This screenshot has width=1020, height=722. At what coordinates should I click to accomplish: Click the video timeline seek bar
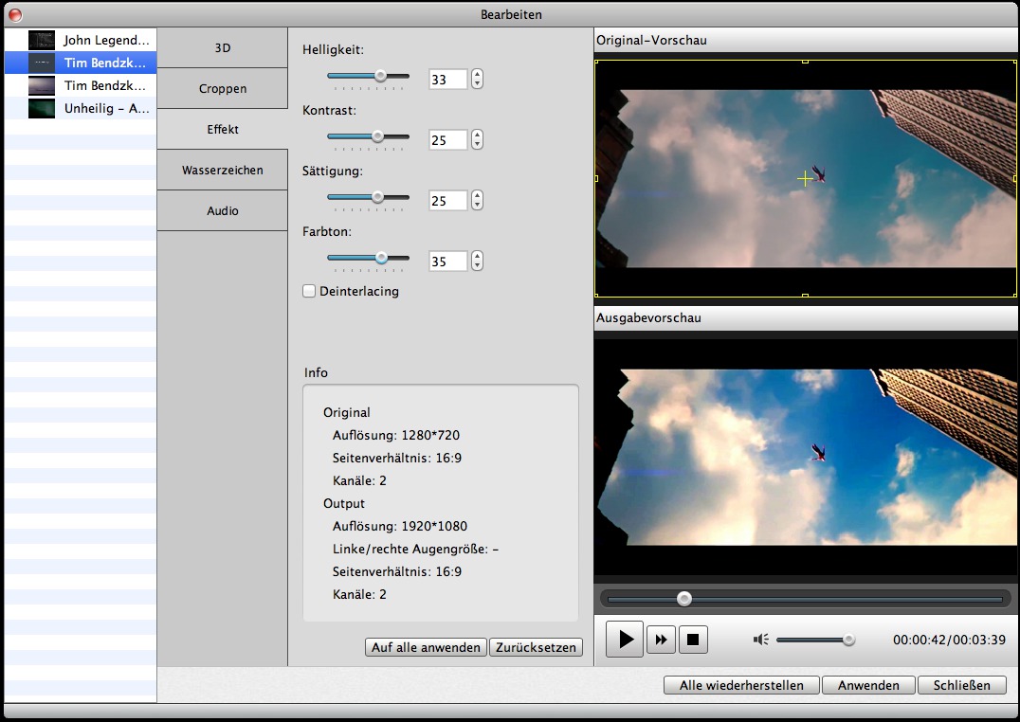click(805, 599)
